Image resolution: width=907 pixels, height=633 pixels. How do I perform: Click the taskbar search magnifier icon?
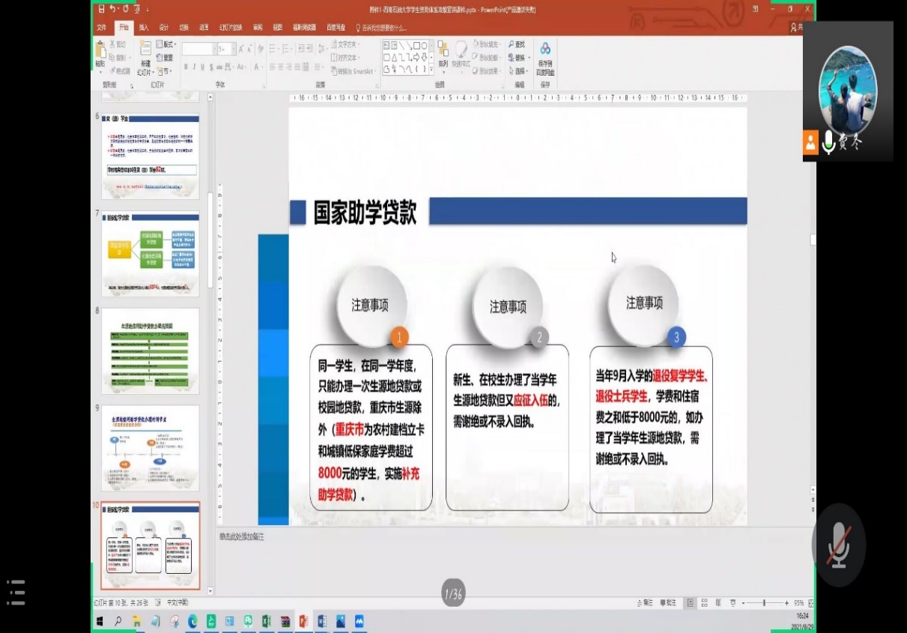tap(118, 621)
